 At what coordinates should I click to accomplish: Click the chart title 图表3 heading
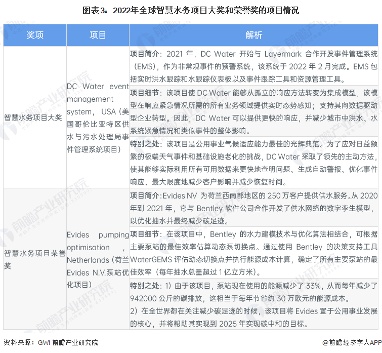tap(191, 10)
